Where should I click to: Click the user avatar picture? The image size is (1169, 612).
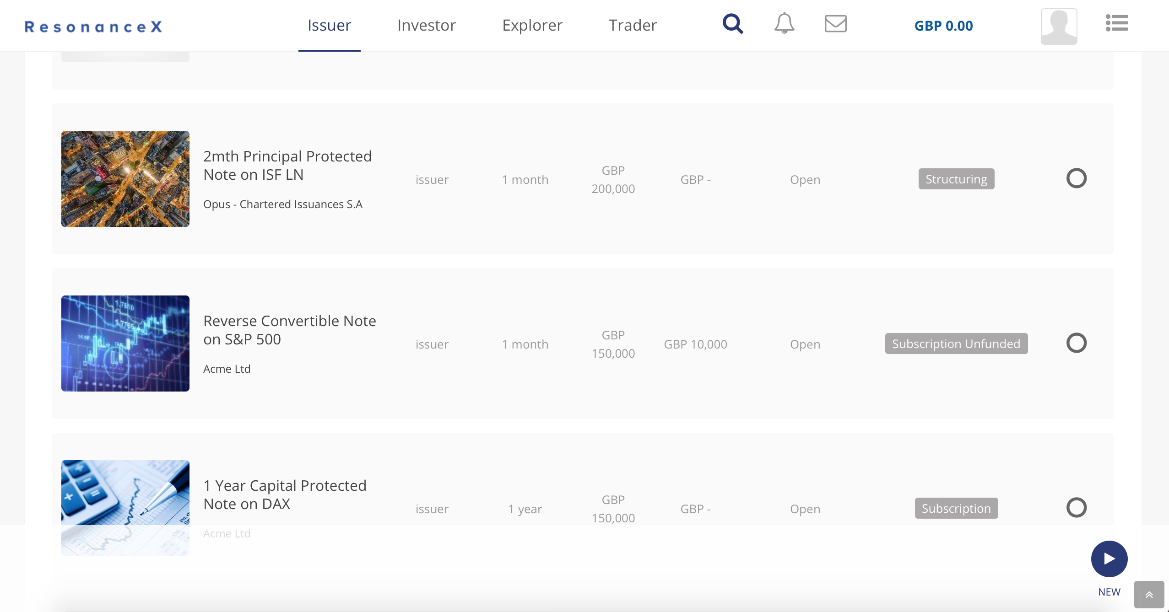1059,26
